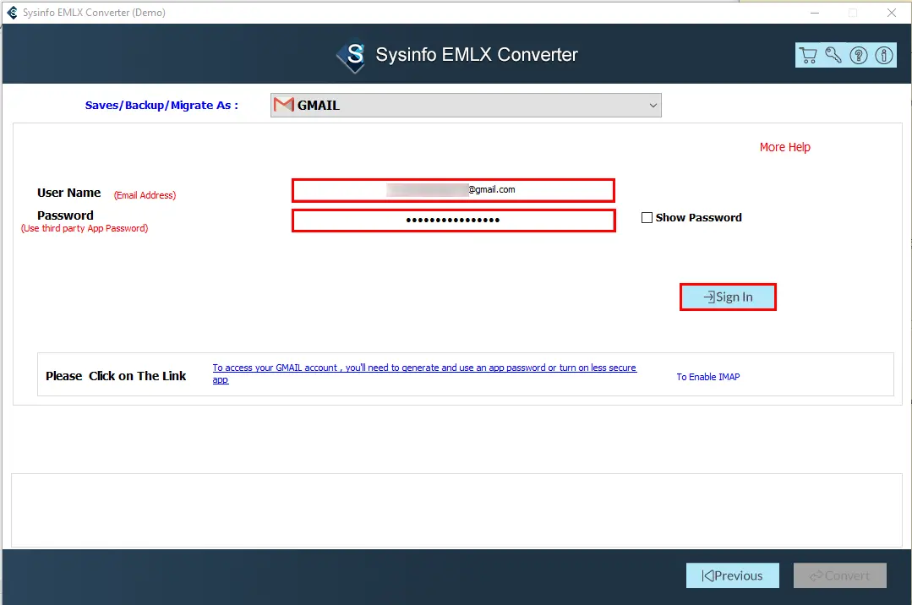Show the about info icon

point(884,55)
